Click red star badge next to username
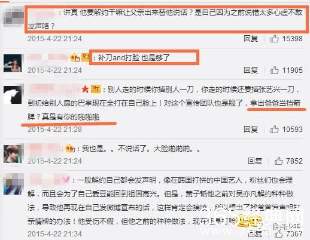 (85, 89)
